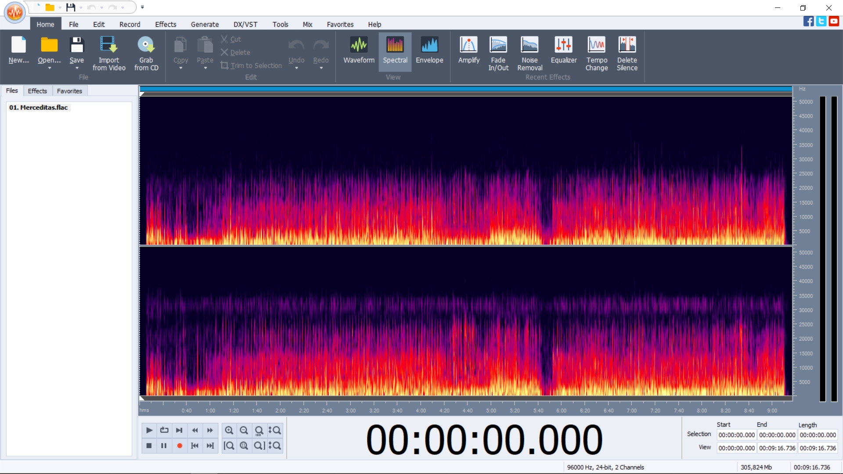Select 01. Merceditas.flac in file list
The width and height of the screenshot is (843, 474).
tap(39, 108)
